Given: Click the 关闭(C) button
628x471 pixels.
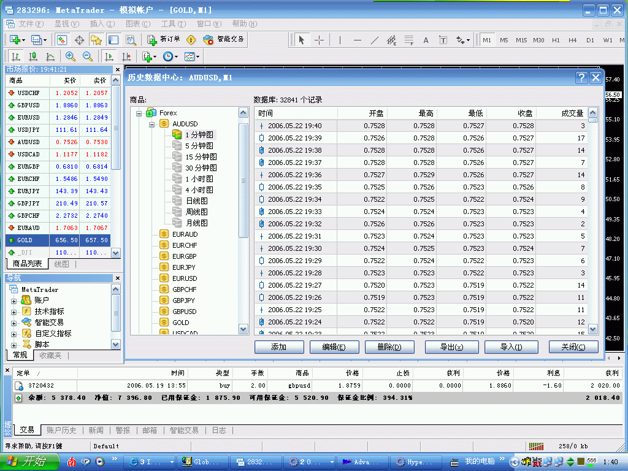Looking at the screenshot, I should (573, 347).
